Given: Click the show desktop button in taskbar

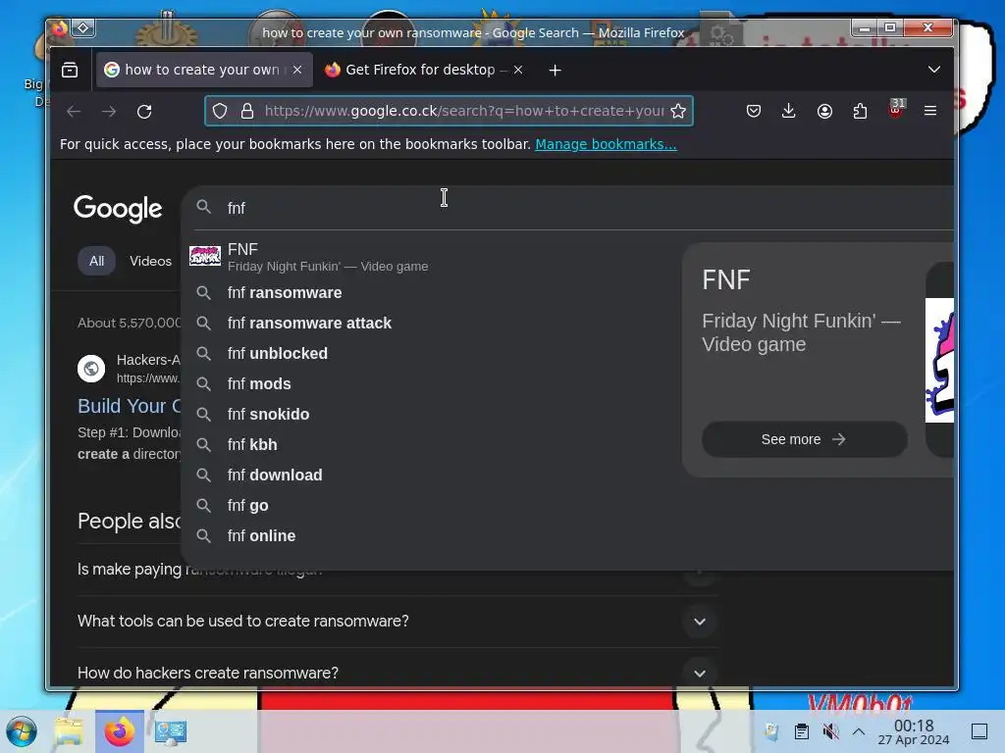Looking at the screenshot, I should pyautogui.click(x=979, y=731).
